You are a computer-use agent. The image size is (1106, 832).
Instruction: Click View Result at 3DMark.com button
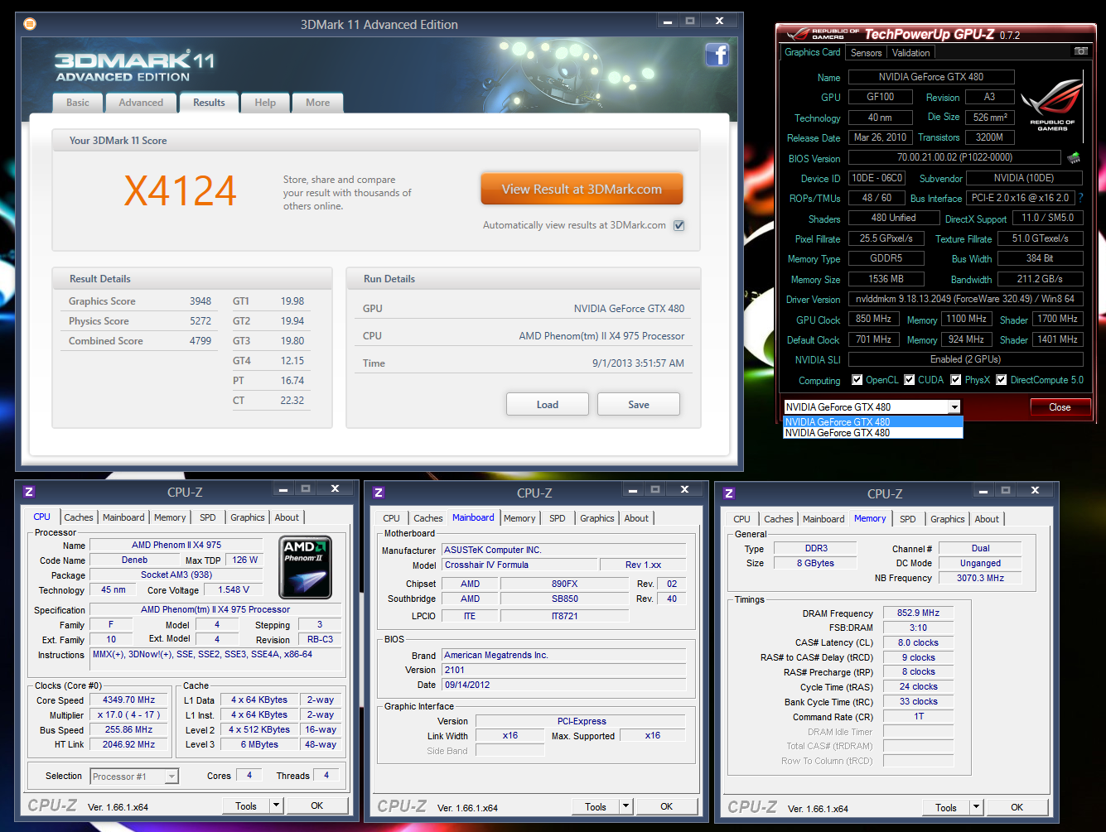coord(582,190)
